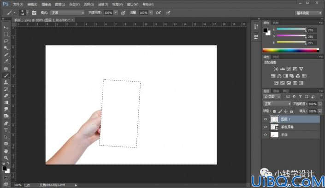The width and height of the screenshot is (325, 188).
Task: Open opacity dropdown arrow in options bar
Action: [x=116, y=13]
